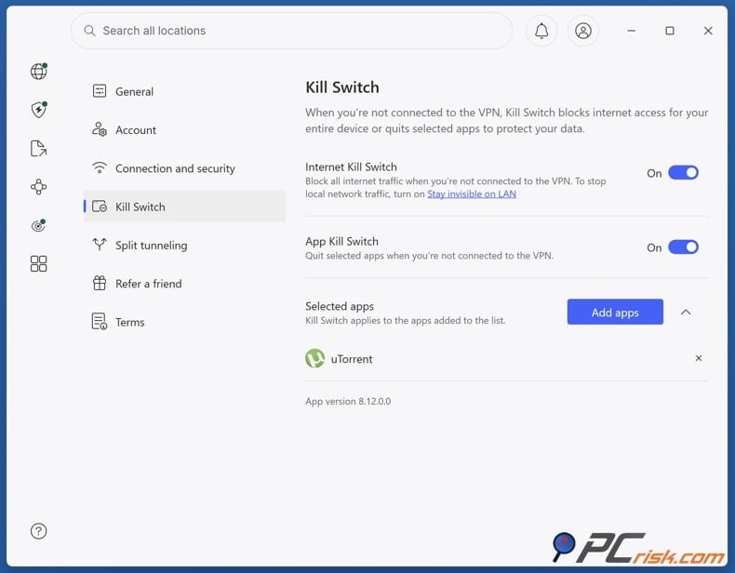Click the Add apps button

[615, 312]
